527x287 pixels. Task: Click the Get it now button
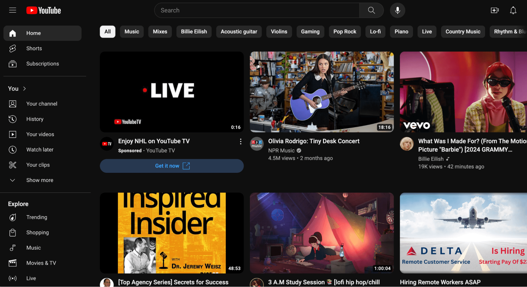(172, 166)
